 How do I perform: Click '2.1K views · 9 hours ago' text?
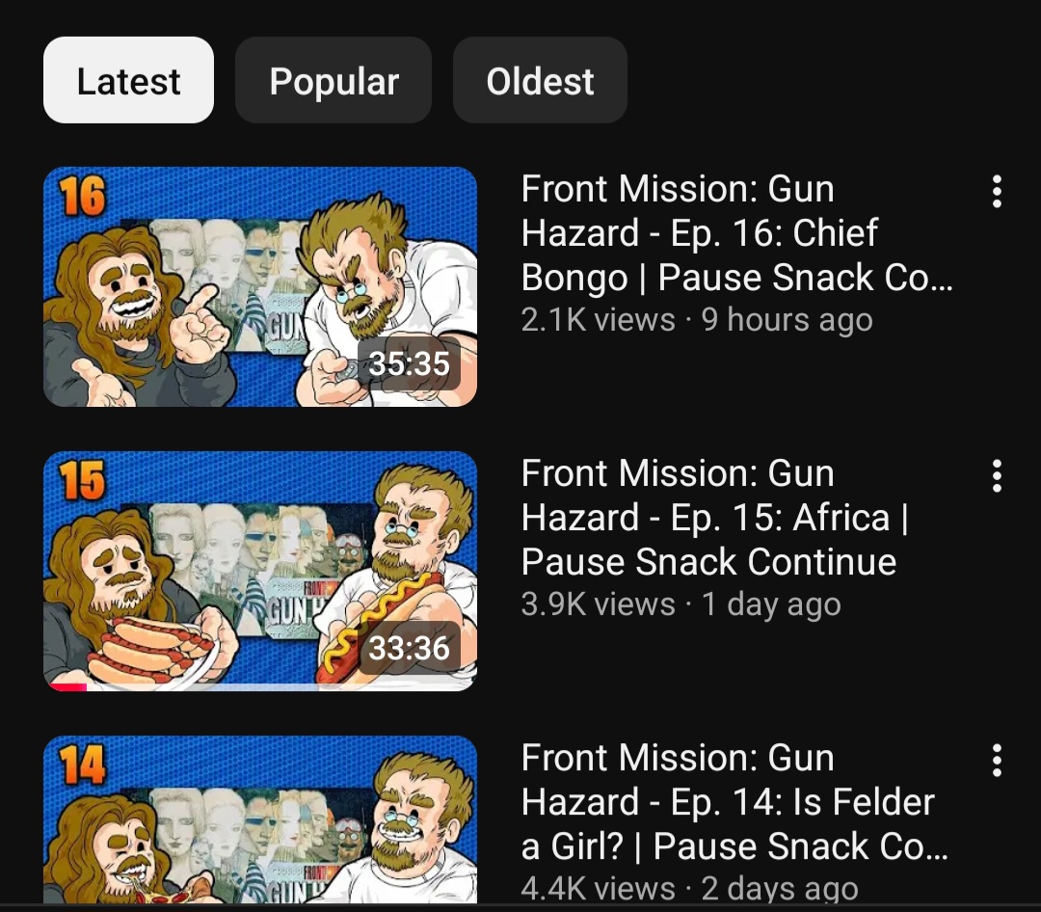pyautogui.click(x=697, y=319)
